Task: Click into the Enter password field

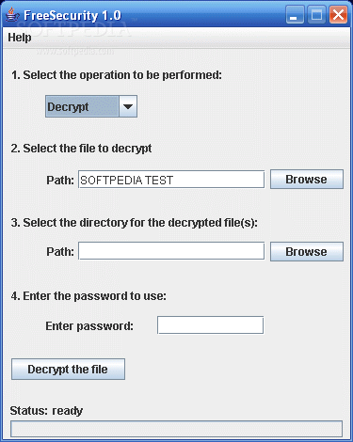Action: [210, 325]
